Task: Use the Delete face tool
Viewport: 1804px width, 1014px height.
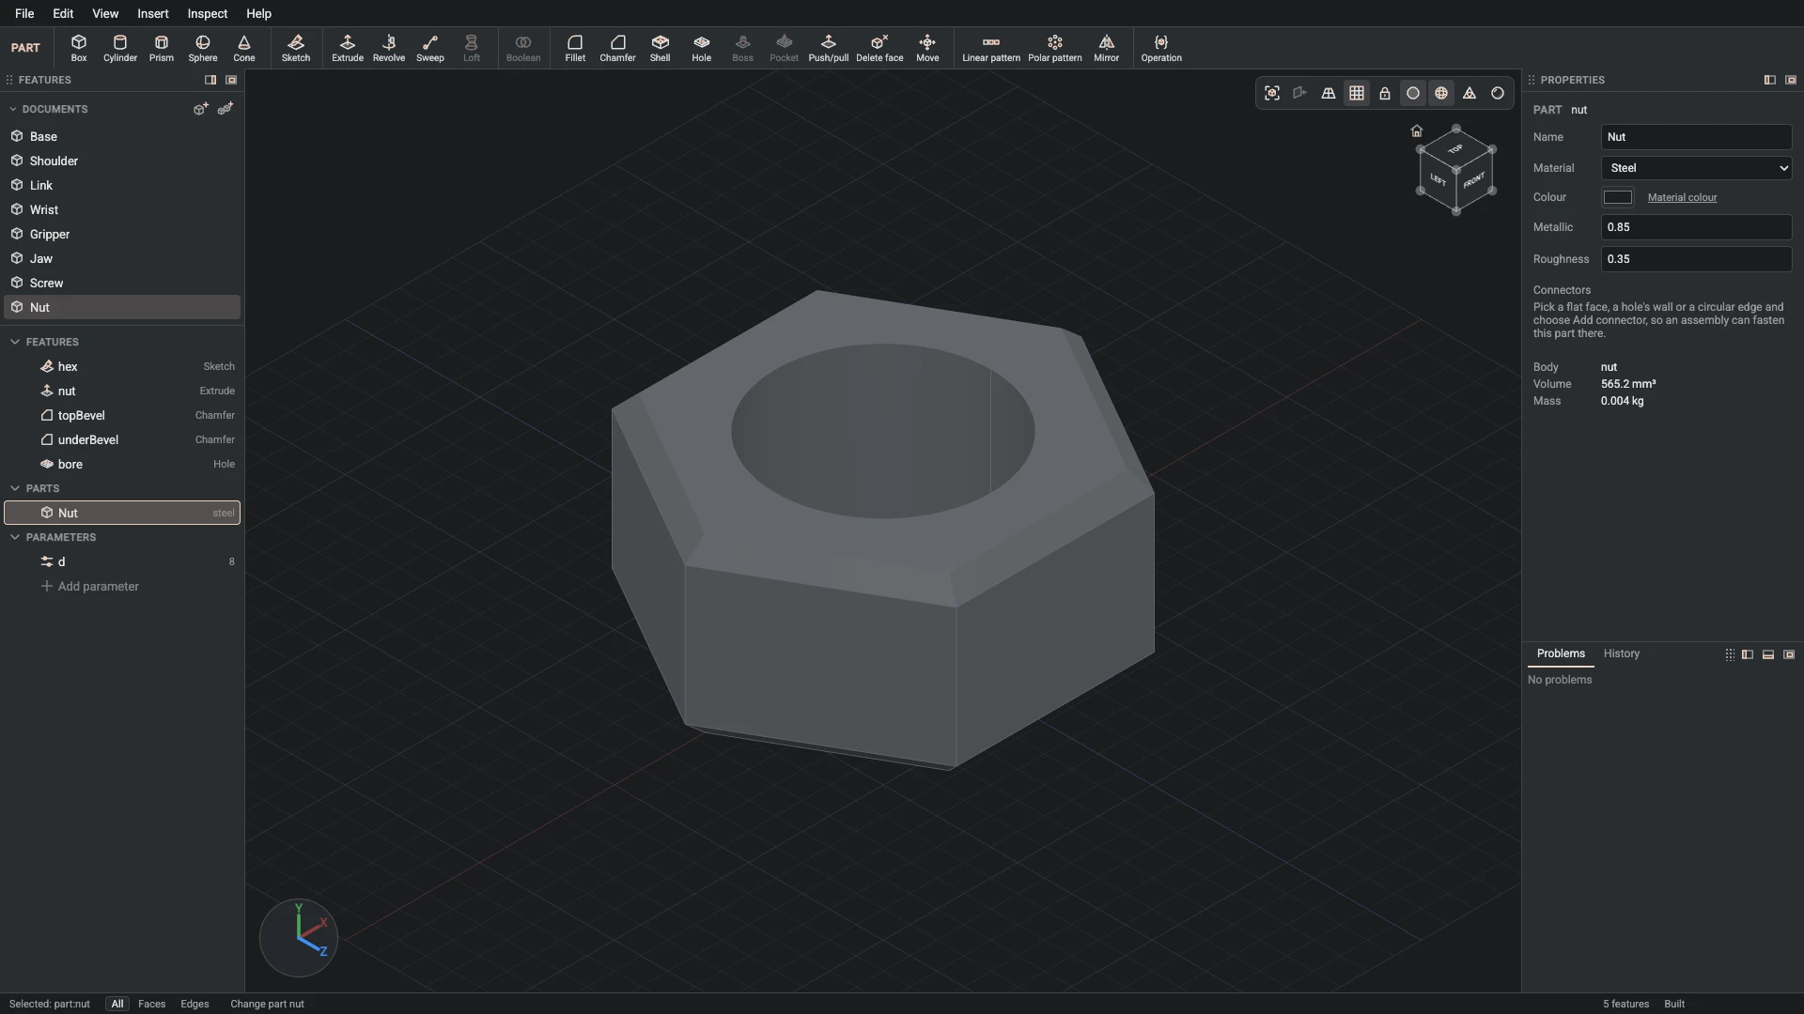Action: pos(879,48)
